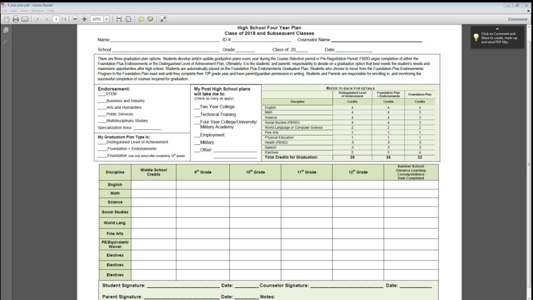Click the 'World Lang.' row label

115,223
